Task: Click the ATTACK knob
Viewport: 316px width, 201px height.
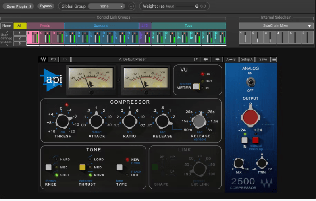Action: [96, 121]
